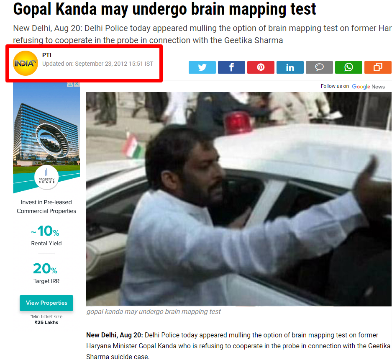The width and height of the screenshot is (392, 360).
Task: Share article on LinkedIn
Action: point(290,67)
